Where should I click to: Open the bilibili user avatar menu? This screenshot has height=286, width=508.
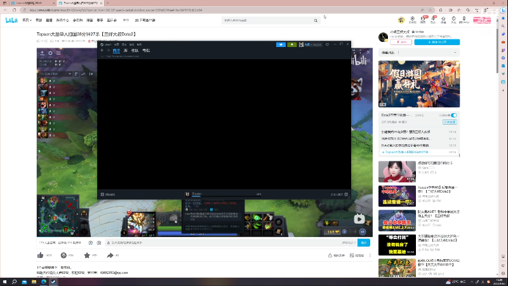tap(401, 20)
